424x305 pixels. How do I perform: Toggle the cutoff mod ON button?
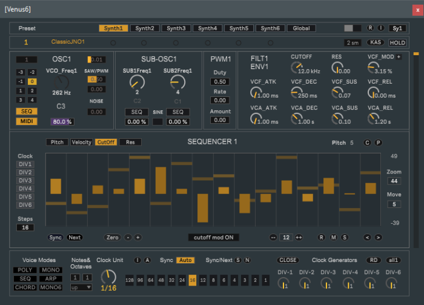(214, 238)
